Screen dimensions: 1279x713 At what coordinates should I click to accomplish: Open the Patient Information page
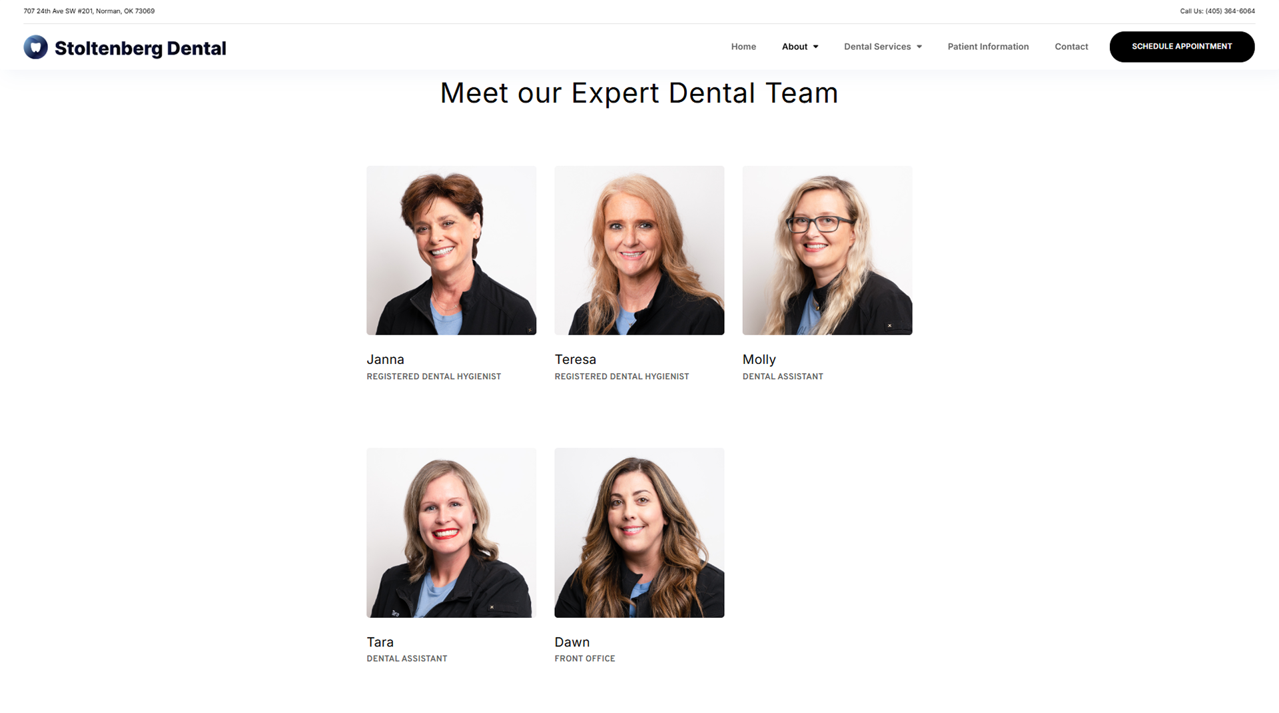coord(988,47)
